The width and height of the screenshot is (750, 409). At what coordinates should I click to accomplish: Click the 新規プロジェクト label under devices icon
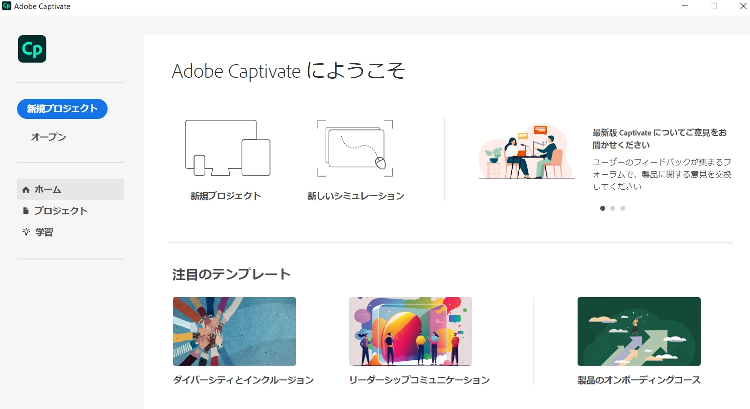tap(226, 196)
